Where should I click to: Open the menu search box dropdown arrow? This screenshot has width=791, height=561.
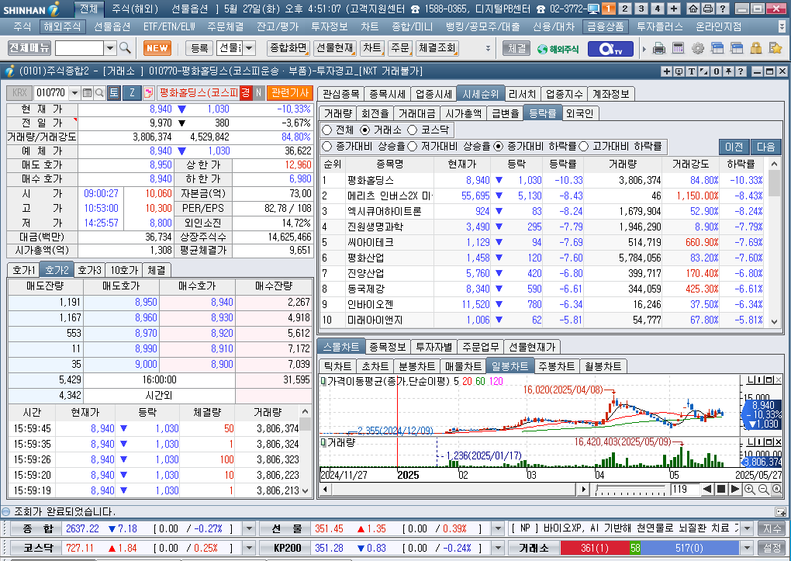click(110, 48)
